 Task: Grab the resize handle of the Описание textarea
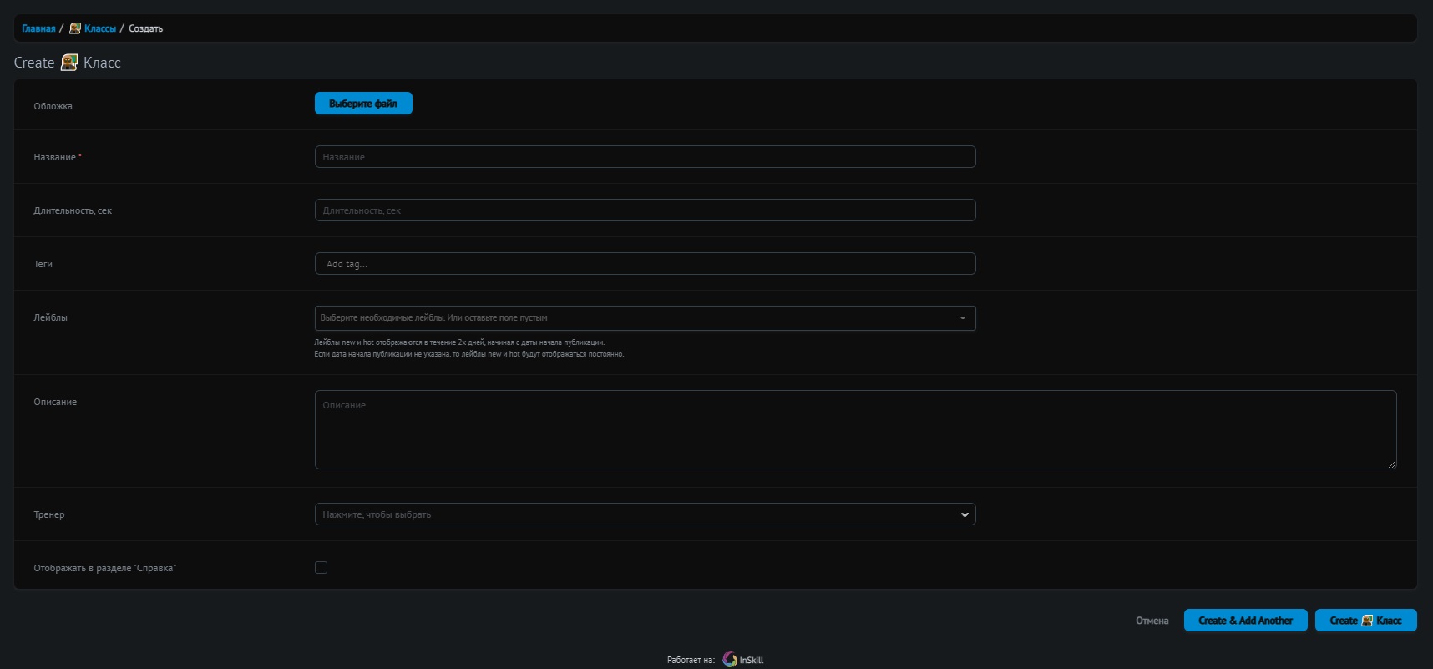(x=1391, y=464)
